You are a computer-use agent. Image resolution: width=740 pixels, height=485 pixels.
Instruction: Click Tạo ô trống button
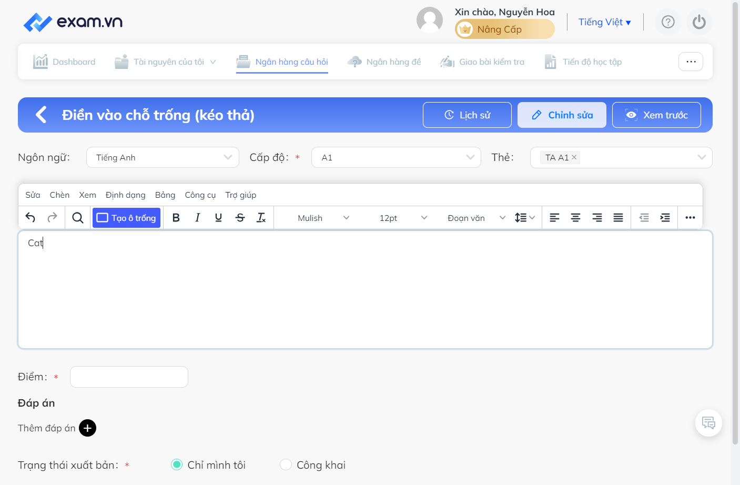126,218
